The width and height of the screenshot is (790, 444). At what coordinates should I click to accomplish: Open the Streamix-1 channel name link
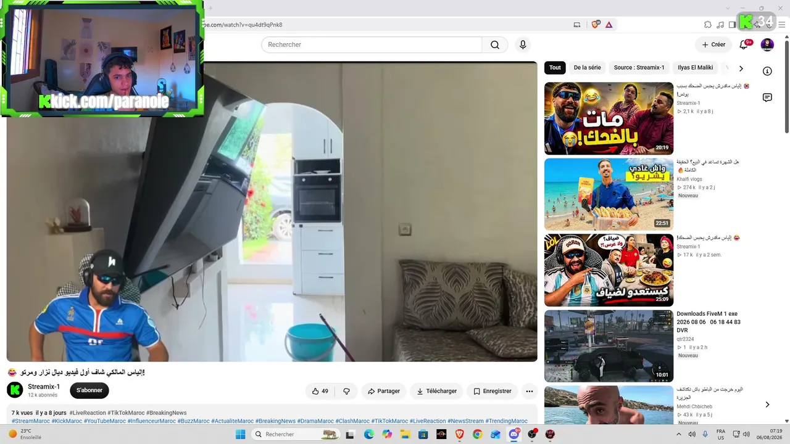tap(44, 387)
